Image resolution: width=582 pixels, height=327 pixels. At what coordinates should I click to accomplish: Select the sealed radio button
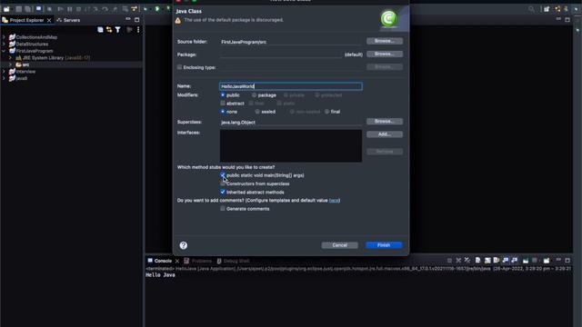click(257, 112)
